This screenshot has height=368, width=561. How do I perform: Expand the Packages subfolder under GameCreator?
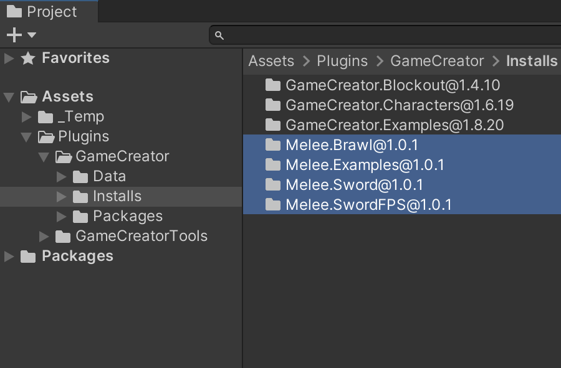(x=61, y=217)
